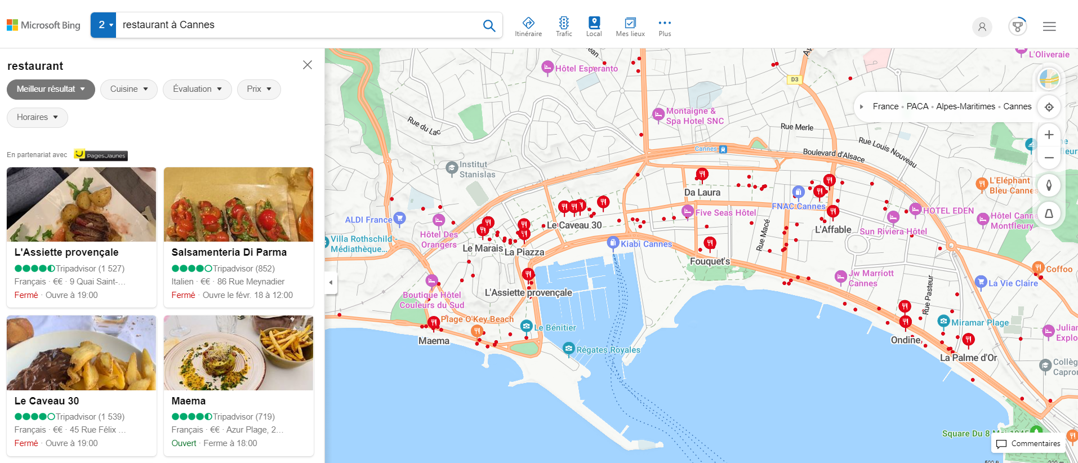1078x463 pixels.
Task: Open the Itinéraire directions tool
Action: click(528, 26)
